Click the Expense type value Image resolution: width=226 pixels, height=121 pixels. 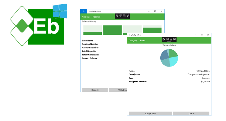206,78
